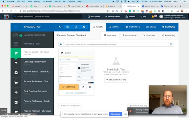189x118 pixels.
Task: Open a new browser tab
Action: [180, 6]
